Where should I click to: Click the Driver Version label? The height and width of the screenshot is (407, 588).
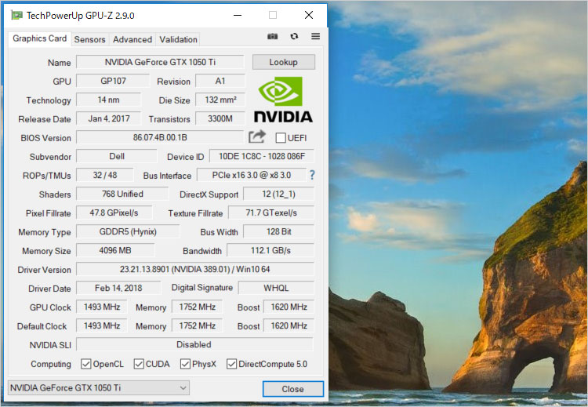44,270
